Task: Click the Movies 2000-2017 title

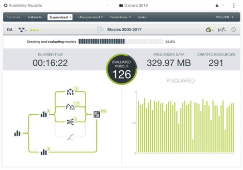Action: (x=124, y=30)
